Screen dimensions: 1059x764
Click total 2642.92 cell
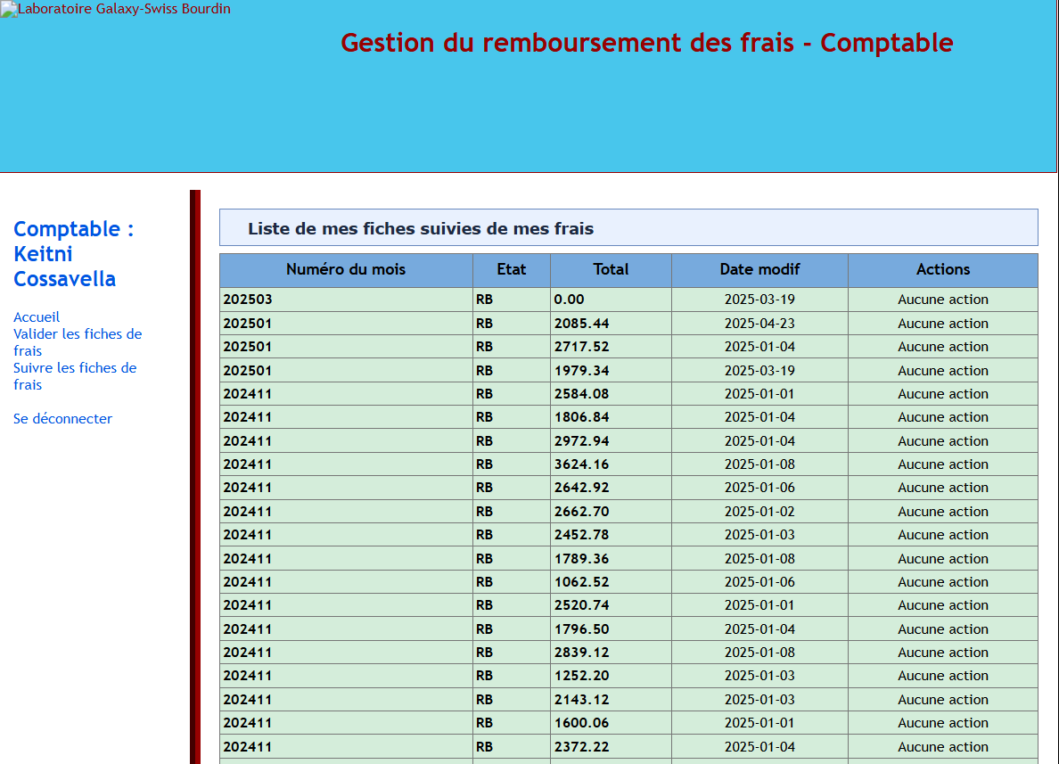pos(612,488)
